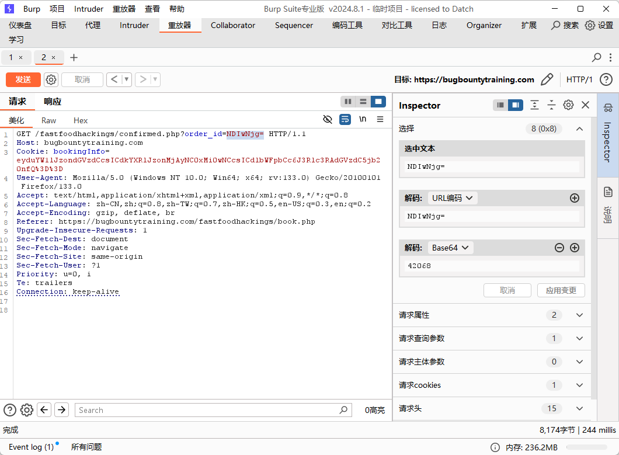The width and height of the screenshot is (619, 455).
Task: Click the 发送 send button
Action: click(x=23, y=79)
